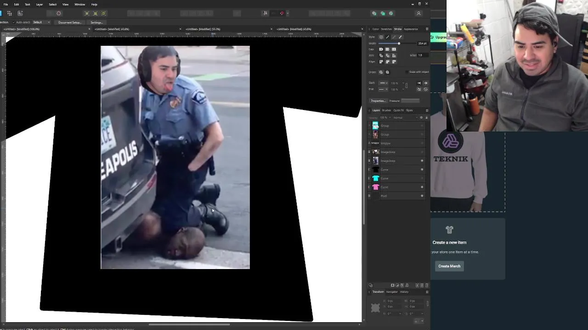Toggle visibility of black shirt Curve layer

[422, 170]
